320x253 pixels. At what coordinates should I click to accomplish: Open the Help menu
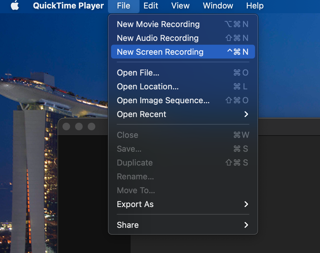coord(255,6)
